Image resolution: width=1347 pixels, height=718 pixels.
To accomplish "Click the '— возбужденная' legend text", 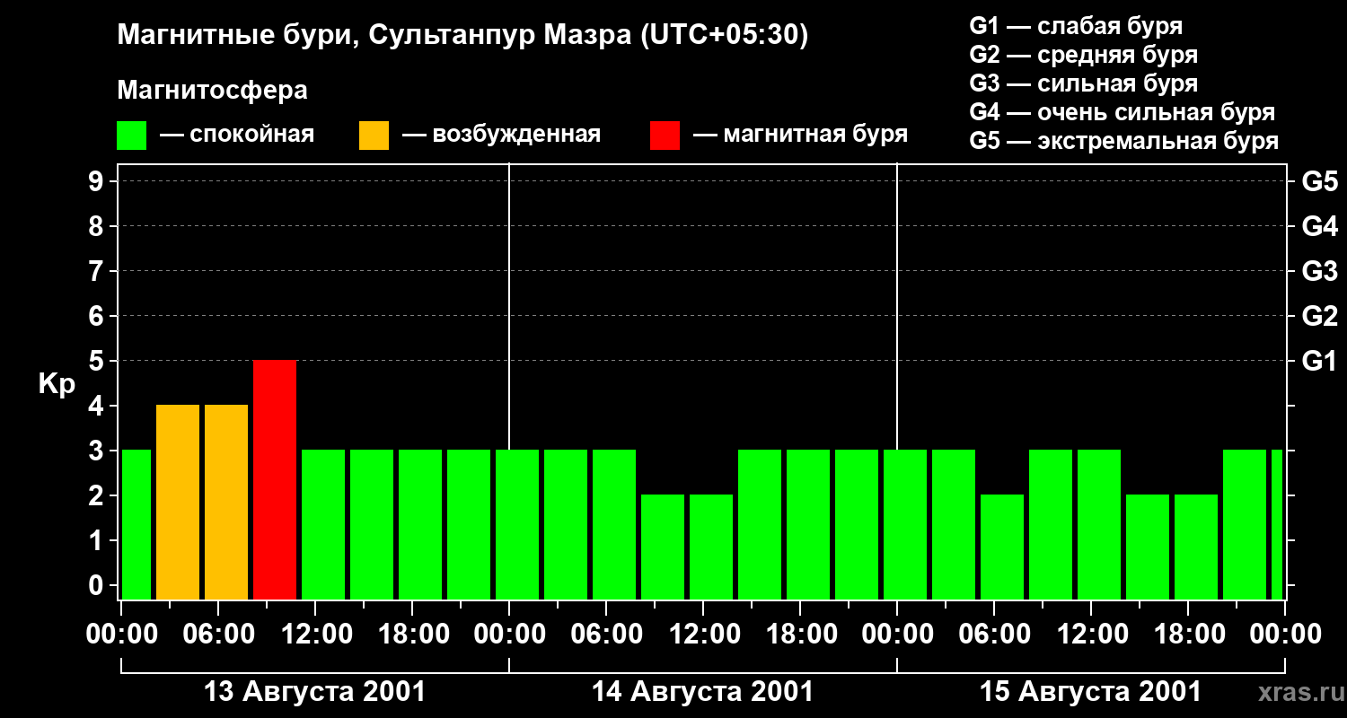I will click(501, 135).
